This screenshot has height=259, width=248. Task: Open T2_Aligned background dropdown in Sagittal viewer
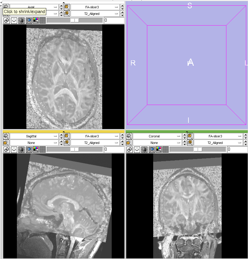click(95, 143)
